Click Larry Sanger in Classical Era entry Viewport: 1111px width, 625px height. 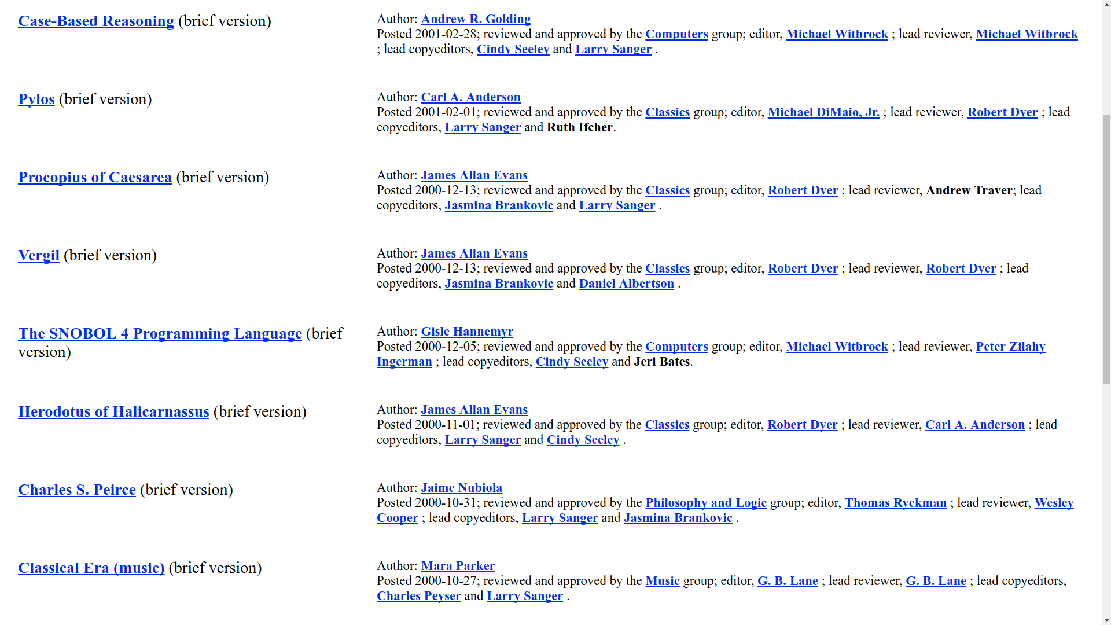click(524, 596)
